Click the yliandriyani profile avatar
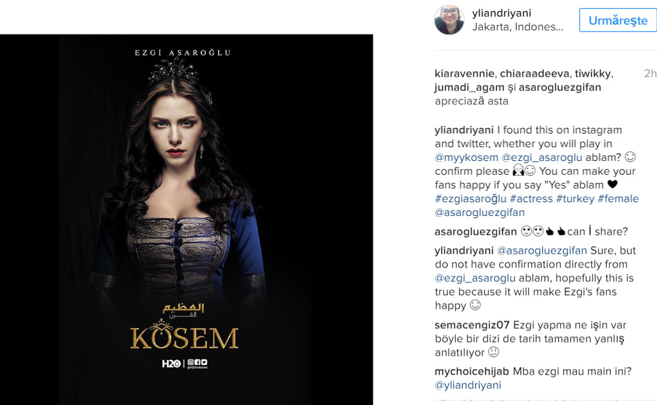 click(x=449, y=19)
